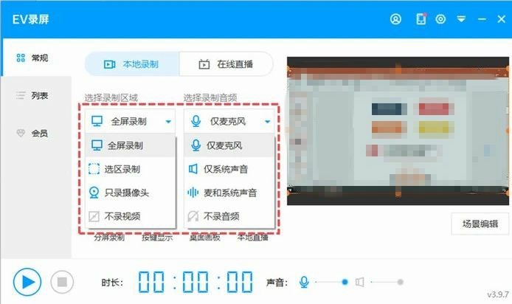This screenshot has width=512, height=304.
Task: Click the speaker icon near volume slider
Action: pyautogui.click(x=359, y=282)
